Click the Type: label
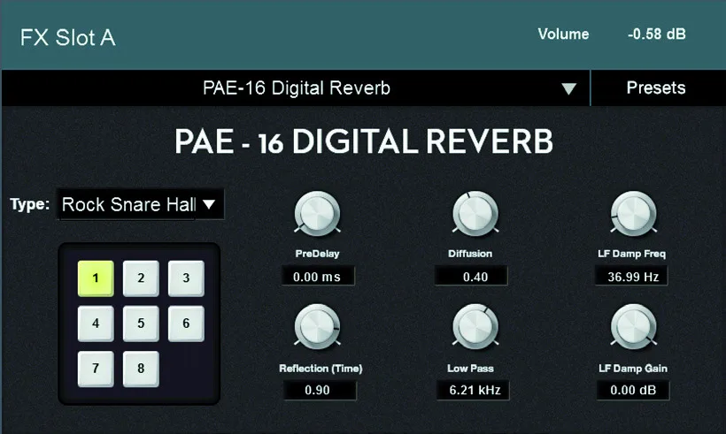The width and height of the screenshot is (726, 434). [x=29, y=204]
